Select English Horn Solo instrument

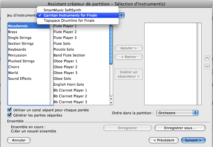coord(68,84)
